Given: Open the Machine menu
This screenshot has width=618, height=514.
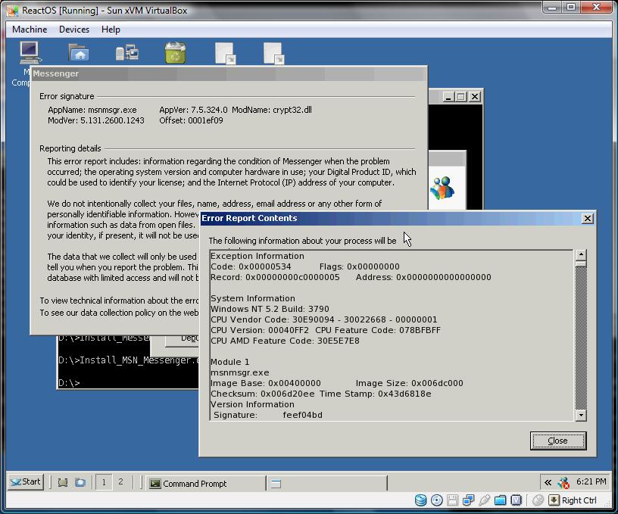Looking at the screenshot, I should (30, 30).
